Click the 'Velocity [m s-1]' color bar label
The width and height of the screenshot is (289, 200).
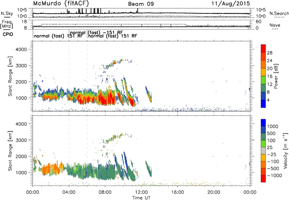click(285, 151)
